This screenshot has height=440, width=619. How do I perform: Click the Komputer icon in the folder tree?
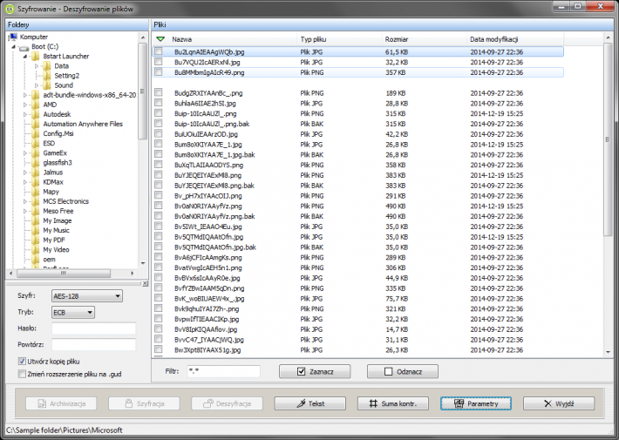[x=13, y=37]
